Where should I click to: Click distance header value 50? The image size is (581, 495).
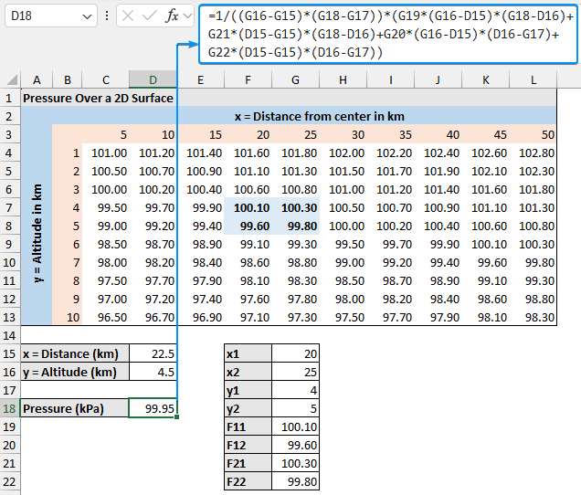533,134
